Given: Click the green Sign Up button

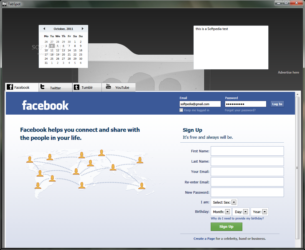Looking at the screenshot, I should (x=227, y=227).
